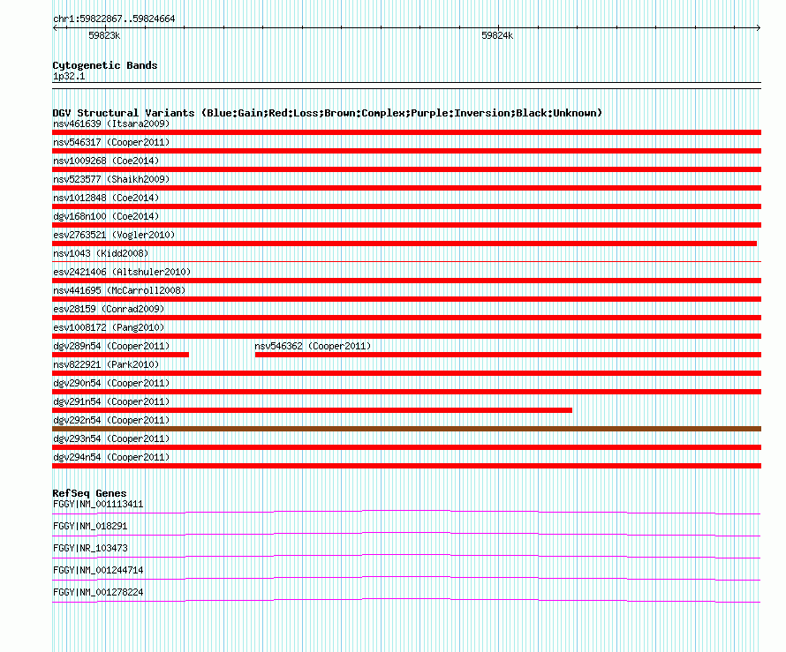786x652 pixels.
Task: Click the red bar under dgv290n54
Action: point(406,392)
